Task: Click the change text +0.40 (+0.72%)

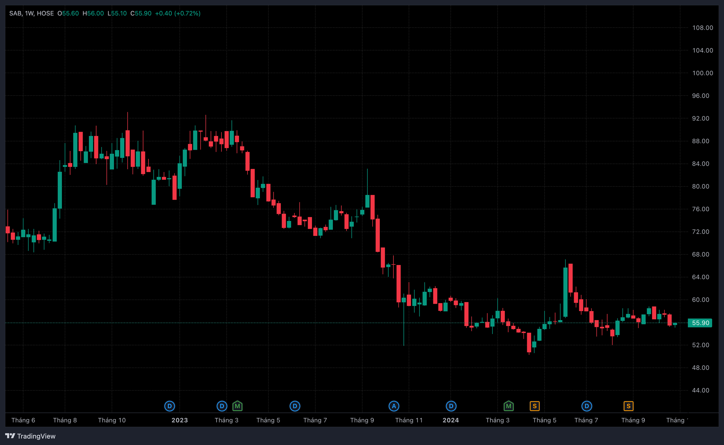Action: (178, 13)
